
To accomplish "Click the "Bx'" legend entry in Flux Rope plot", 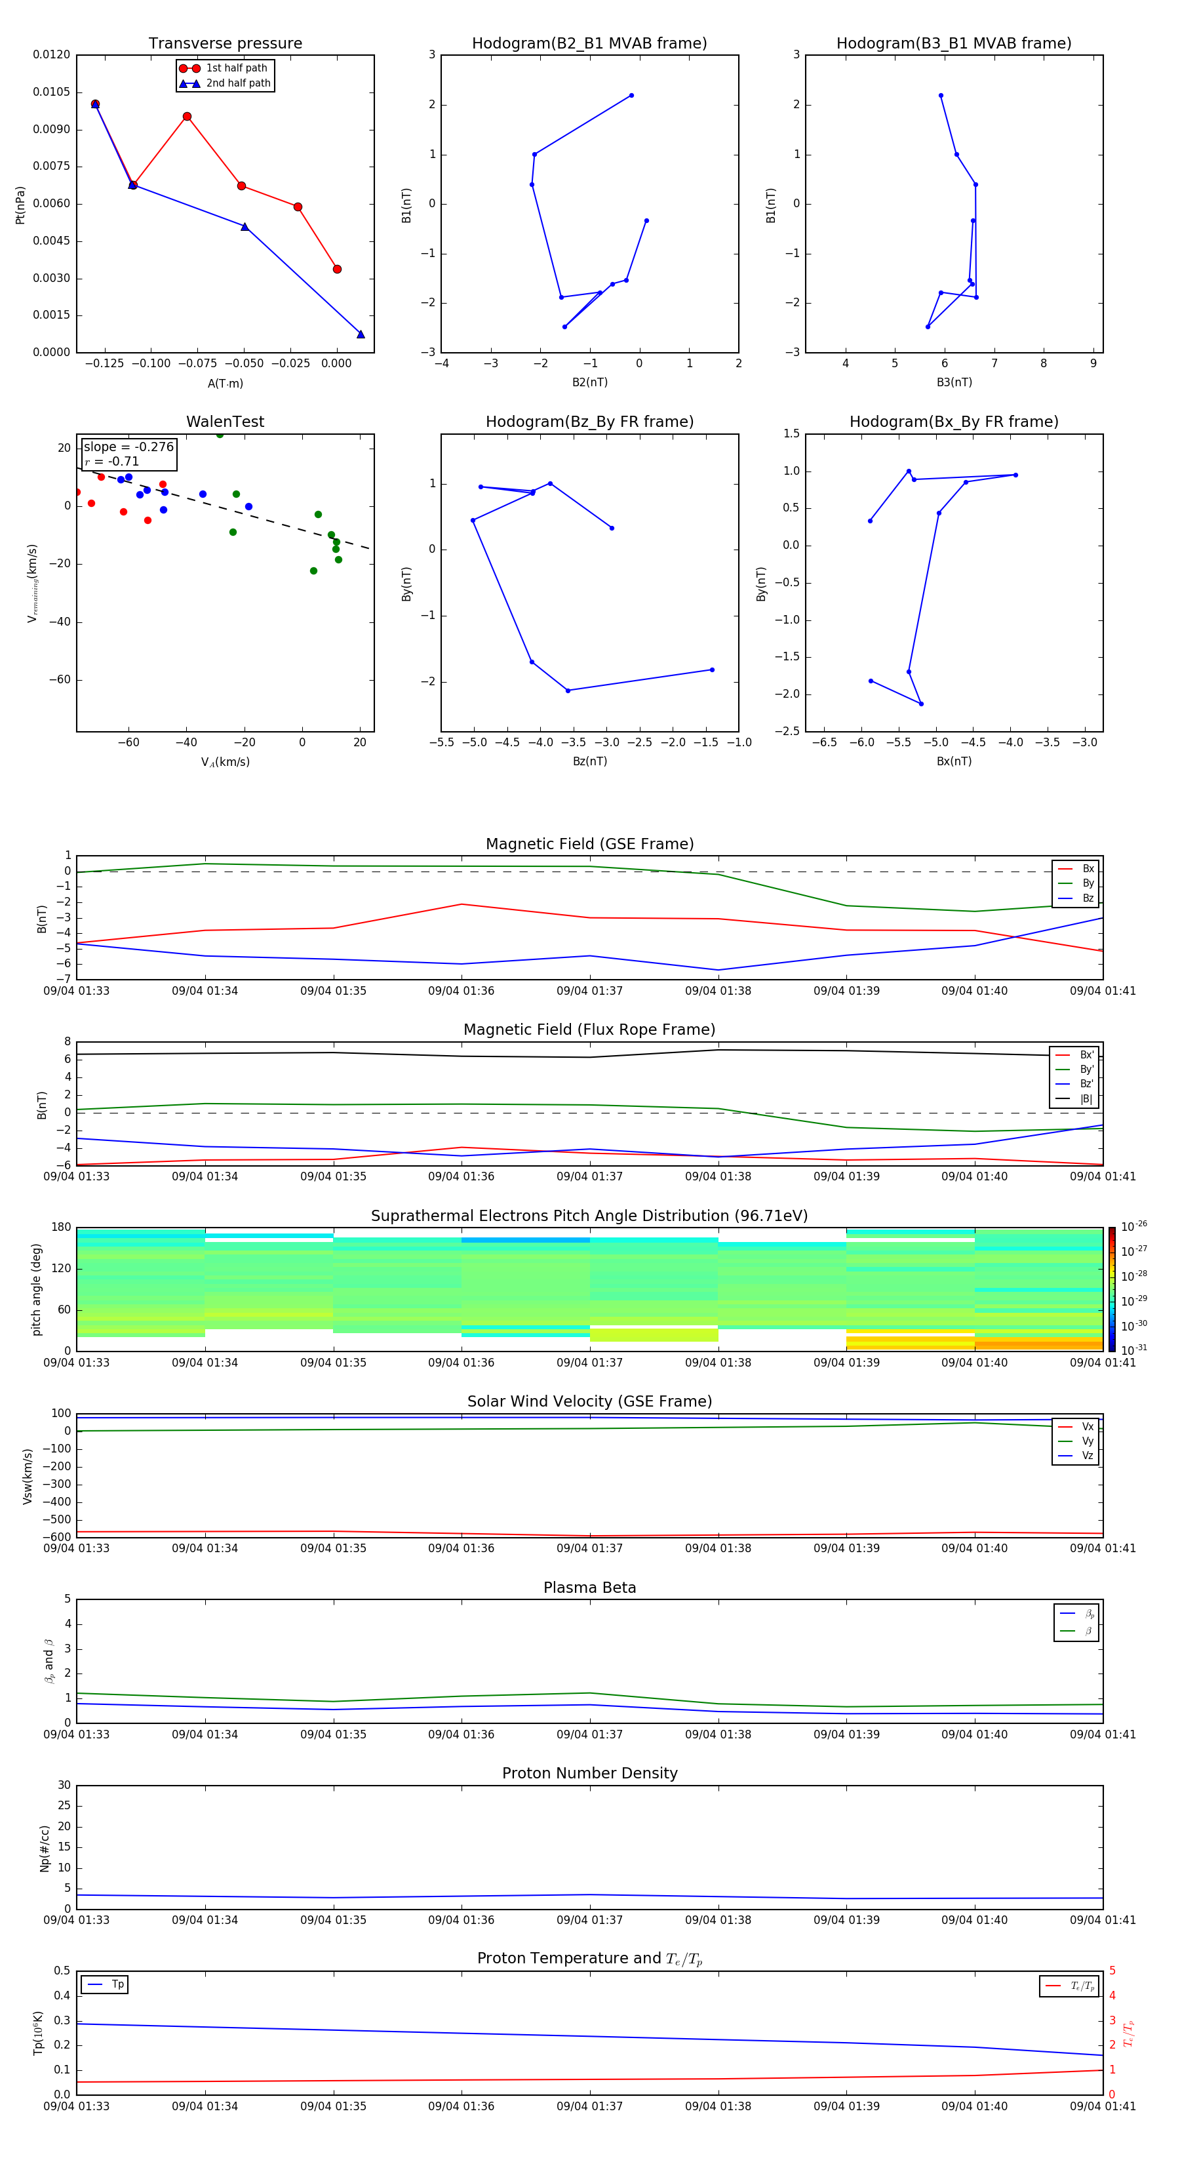I will [x=1074, y=1055].
